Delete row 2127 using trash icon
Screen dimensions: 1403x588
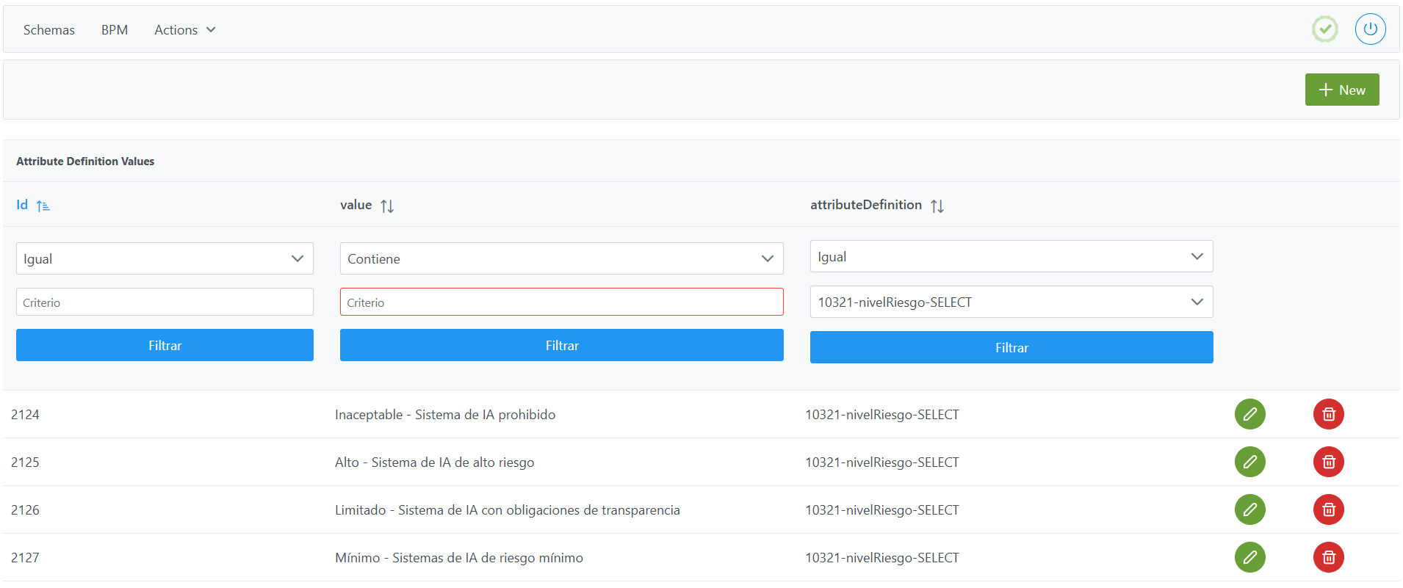tap(1328, 557)
